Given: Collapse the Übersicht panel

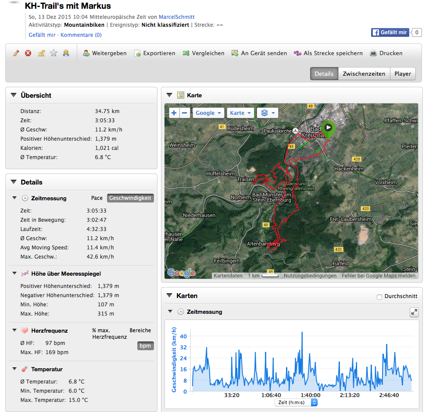Looking at the screenshot, I should point(13,95).
